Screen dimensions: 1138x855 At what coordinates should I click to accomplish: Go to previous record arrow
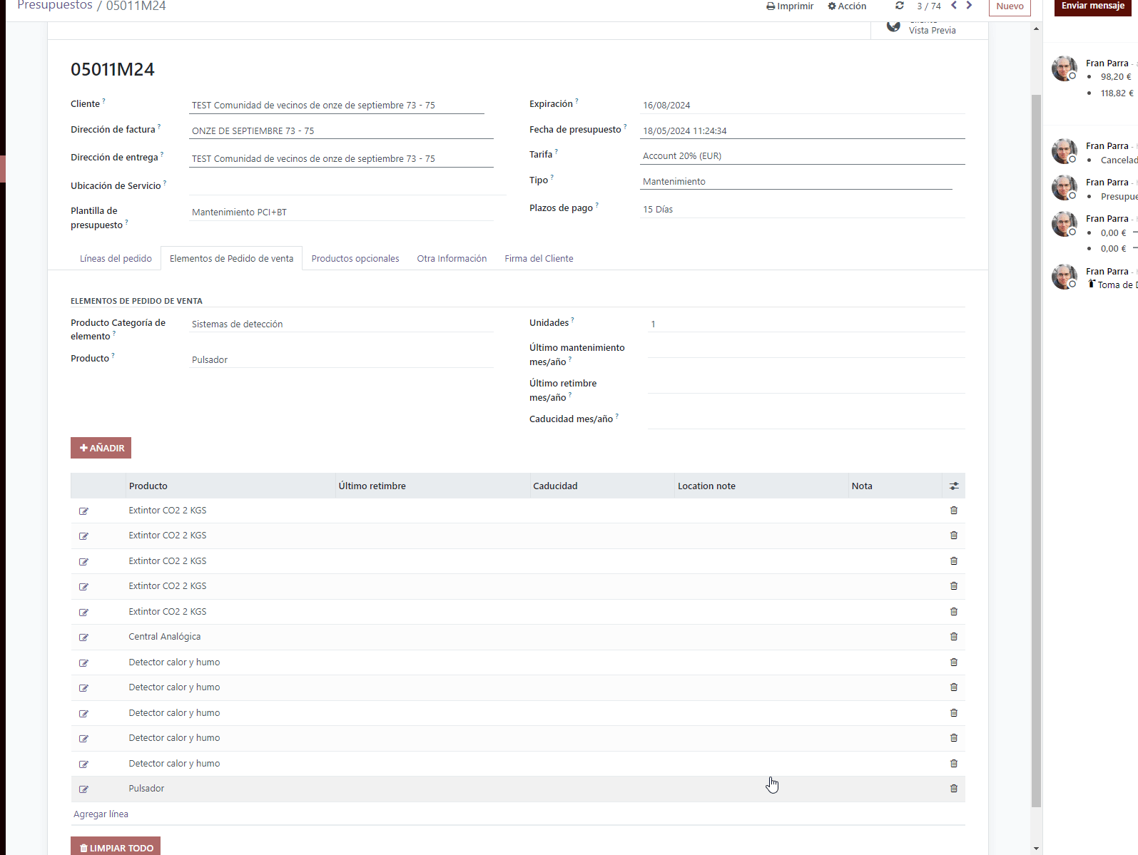[x=954, y=6]
